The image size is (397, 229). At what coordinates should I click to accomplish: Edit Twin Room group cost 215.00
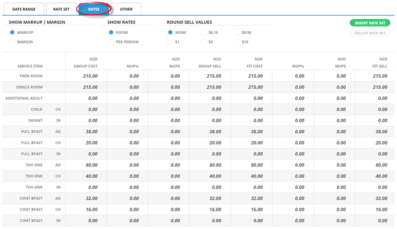pos(86,76)
